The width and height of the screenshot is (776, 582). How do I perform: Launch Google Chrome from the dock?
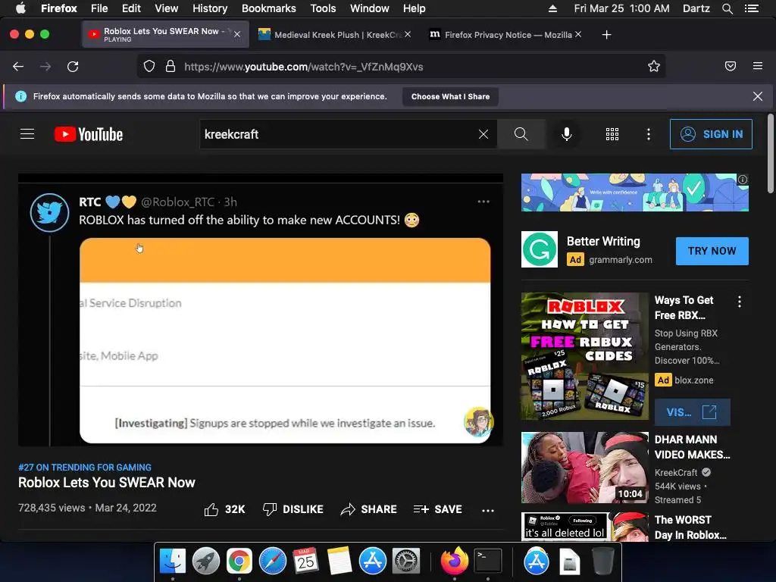(x=239, y=562)
